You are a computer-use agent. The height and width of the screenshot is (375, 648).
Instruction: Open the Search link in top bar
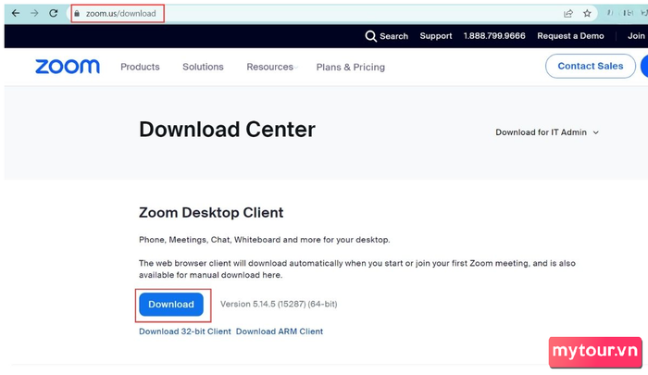pyautogui.click(x=393, y=36)
